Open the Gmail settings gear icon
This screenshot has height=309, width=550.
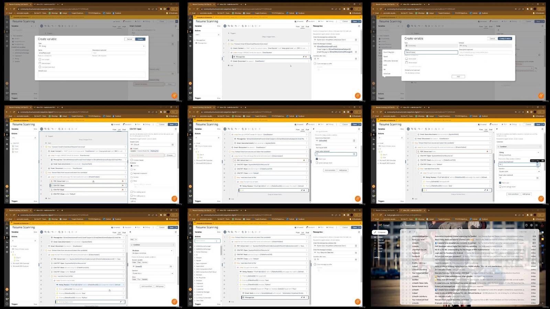531,225
